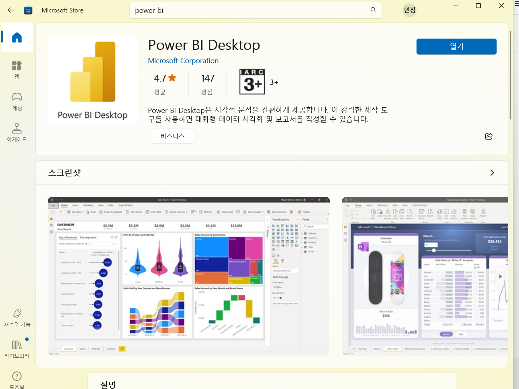The width and height of the screenshot is (519, 389).
Task: Click the Microsoft Store logo icon
Action: coord(28,10)
